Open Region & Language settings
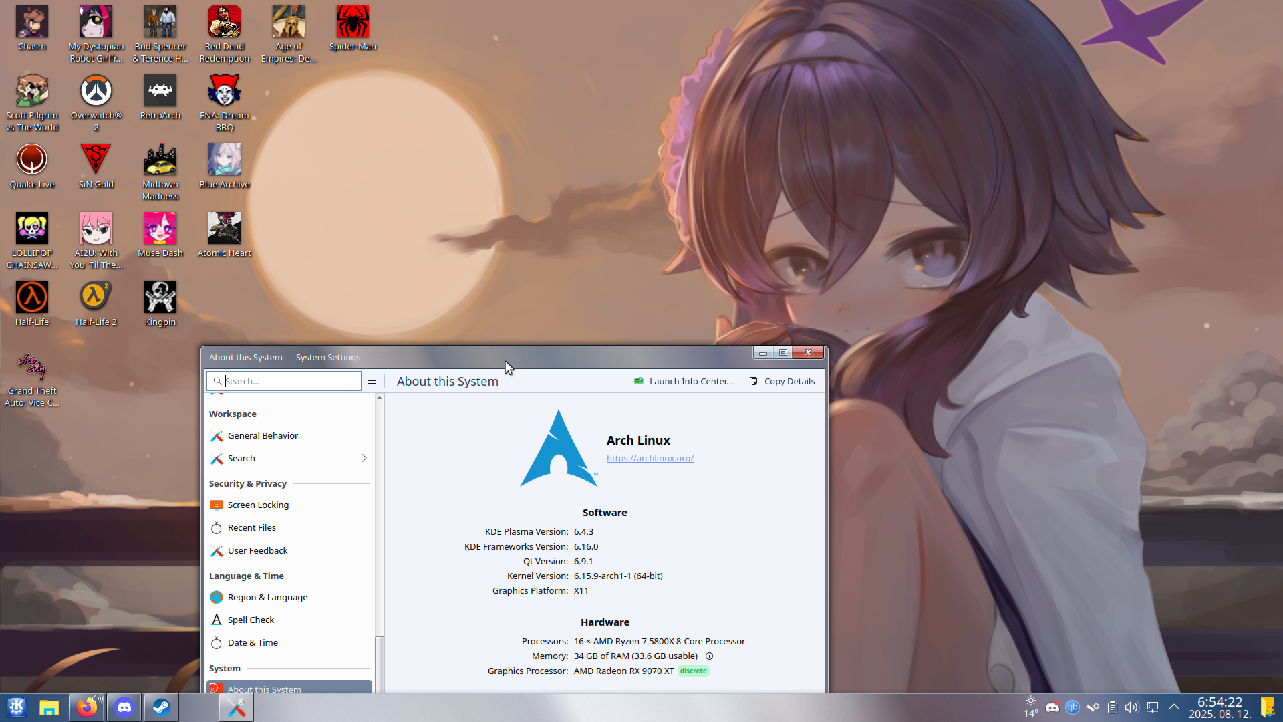Screen dimensions: 1283x722 (289, 597)
